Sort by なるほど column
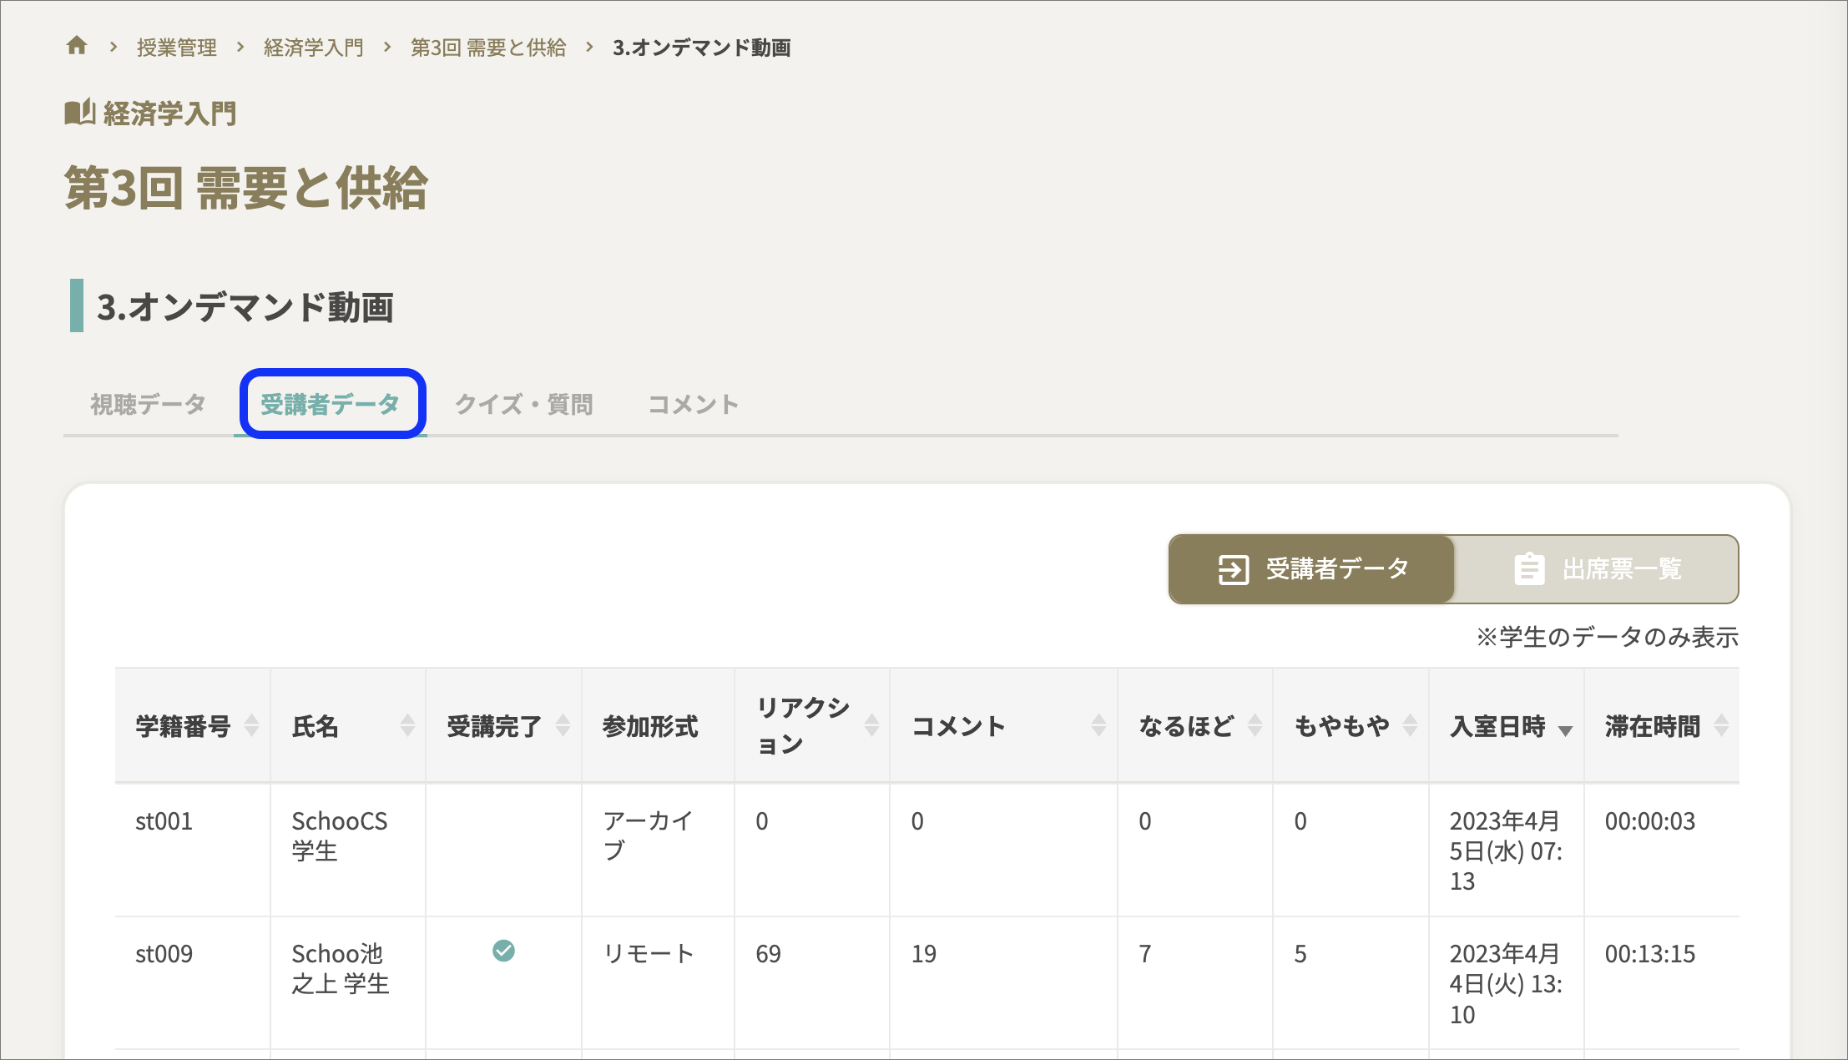 tap(1255, 725)
